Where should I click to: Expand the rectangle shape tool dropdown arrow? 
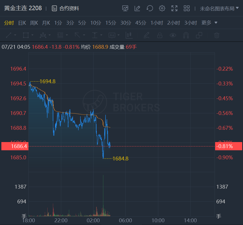click(x=32, y=35)
